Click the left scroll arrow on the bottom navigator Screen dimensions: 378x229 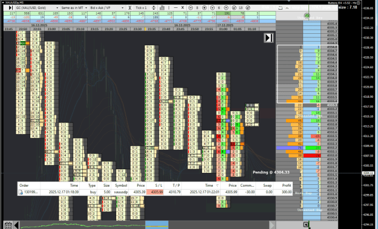pos(16,225)
